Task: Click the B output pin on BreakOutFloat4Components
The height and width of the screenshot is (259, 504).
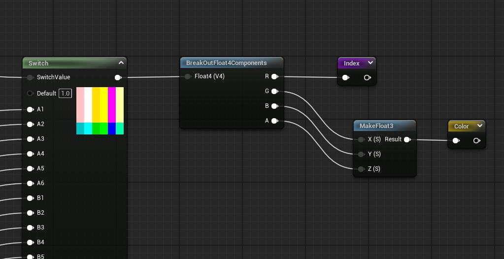Action: point(274,106)
